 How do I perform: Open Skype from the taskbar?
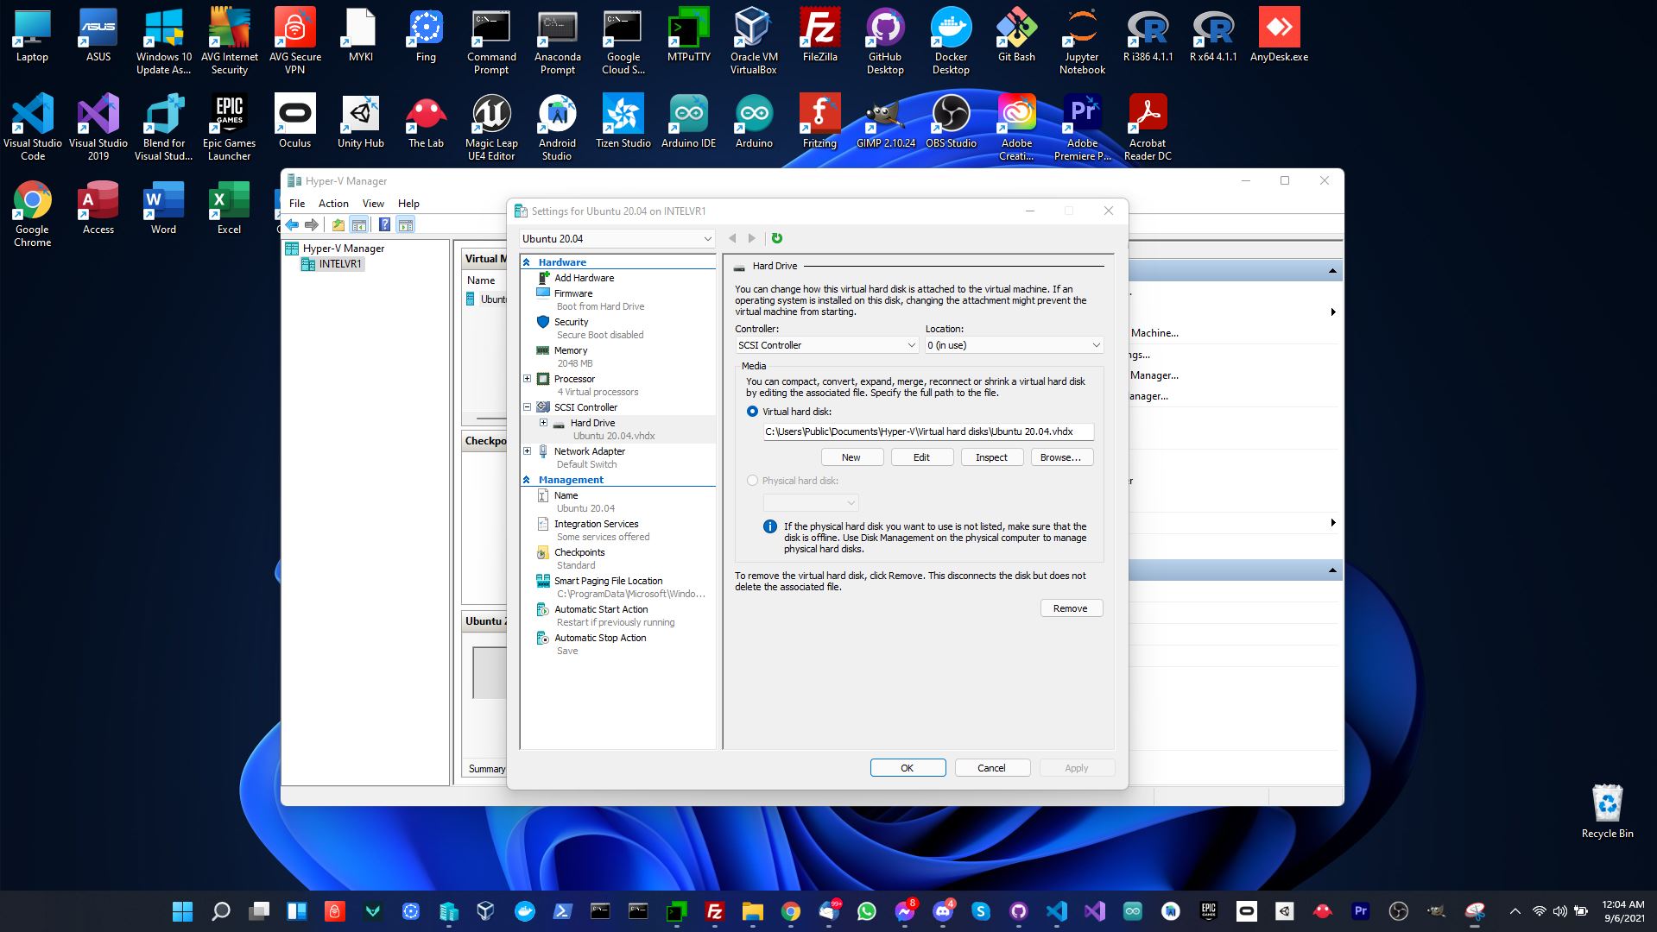(980, 911)
